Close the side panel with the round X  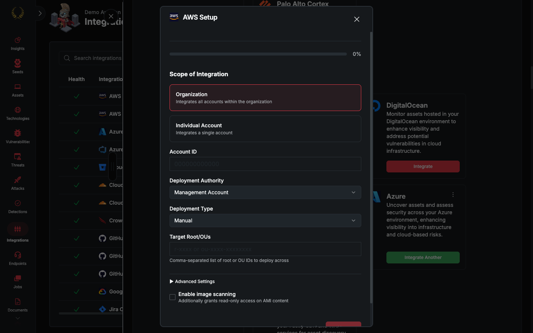[111, 16]
